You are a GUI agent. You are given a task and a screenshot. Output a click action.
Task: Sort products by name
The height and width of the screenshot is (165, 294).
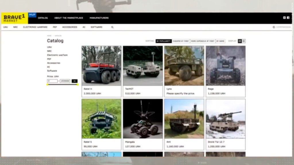(220, 41)
